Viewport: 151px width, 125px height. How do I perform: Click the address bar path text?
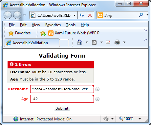(x=54, y=15)
